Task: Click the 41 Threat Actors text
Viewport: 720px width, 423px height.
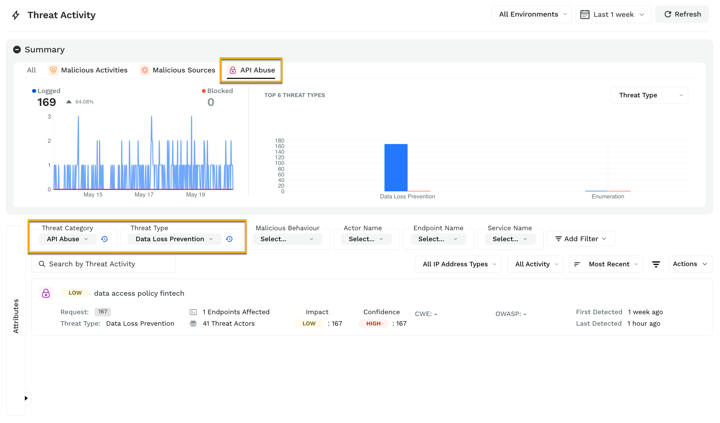Action: point(229,324)
